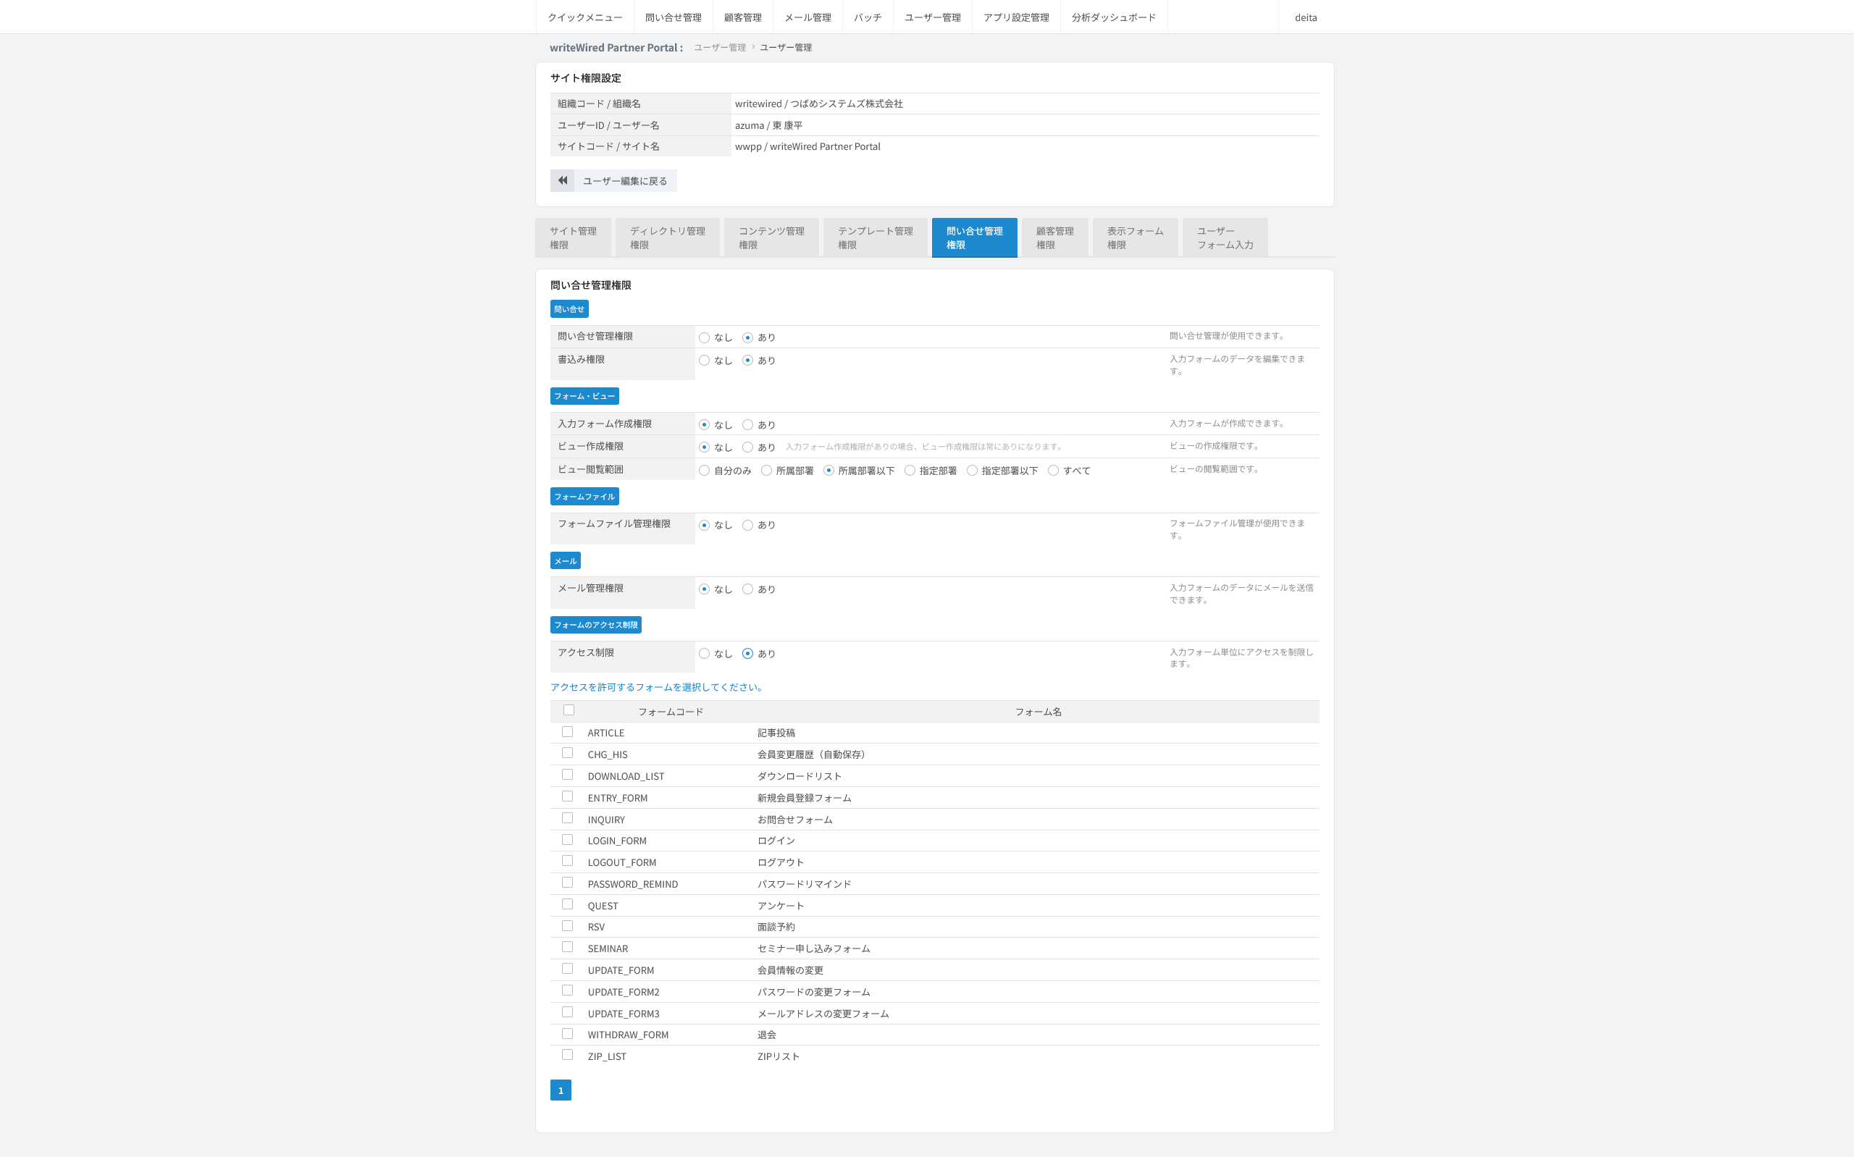Click the フォーム名 column header
This screenshot has width=1854, height=1157.
pyautogui.click(x=1038, y=712)
